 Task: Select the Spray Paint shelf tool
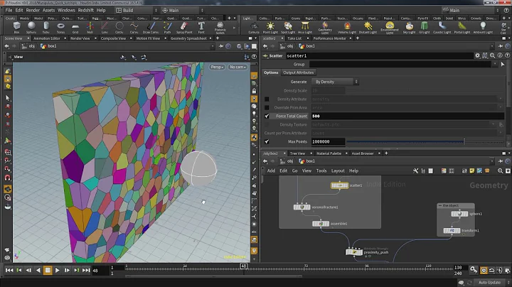184,27
